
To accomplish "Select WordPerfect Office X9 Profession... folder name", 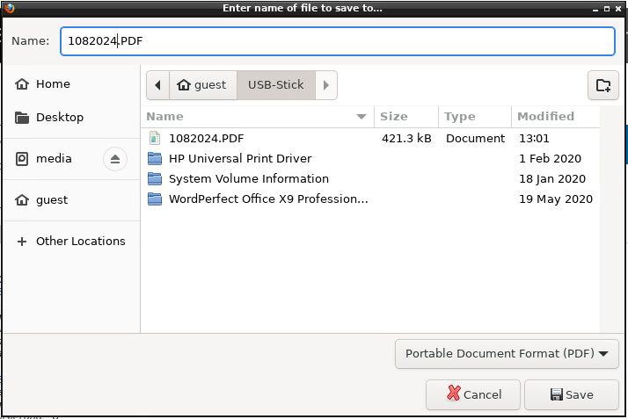I will tap(268, 199).
